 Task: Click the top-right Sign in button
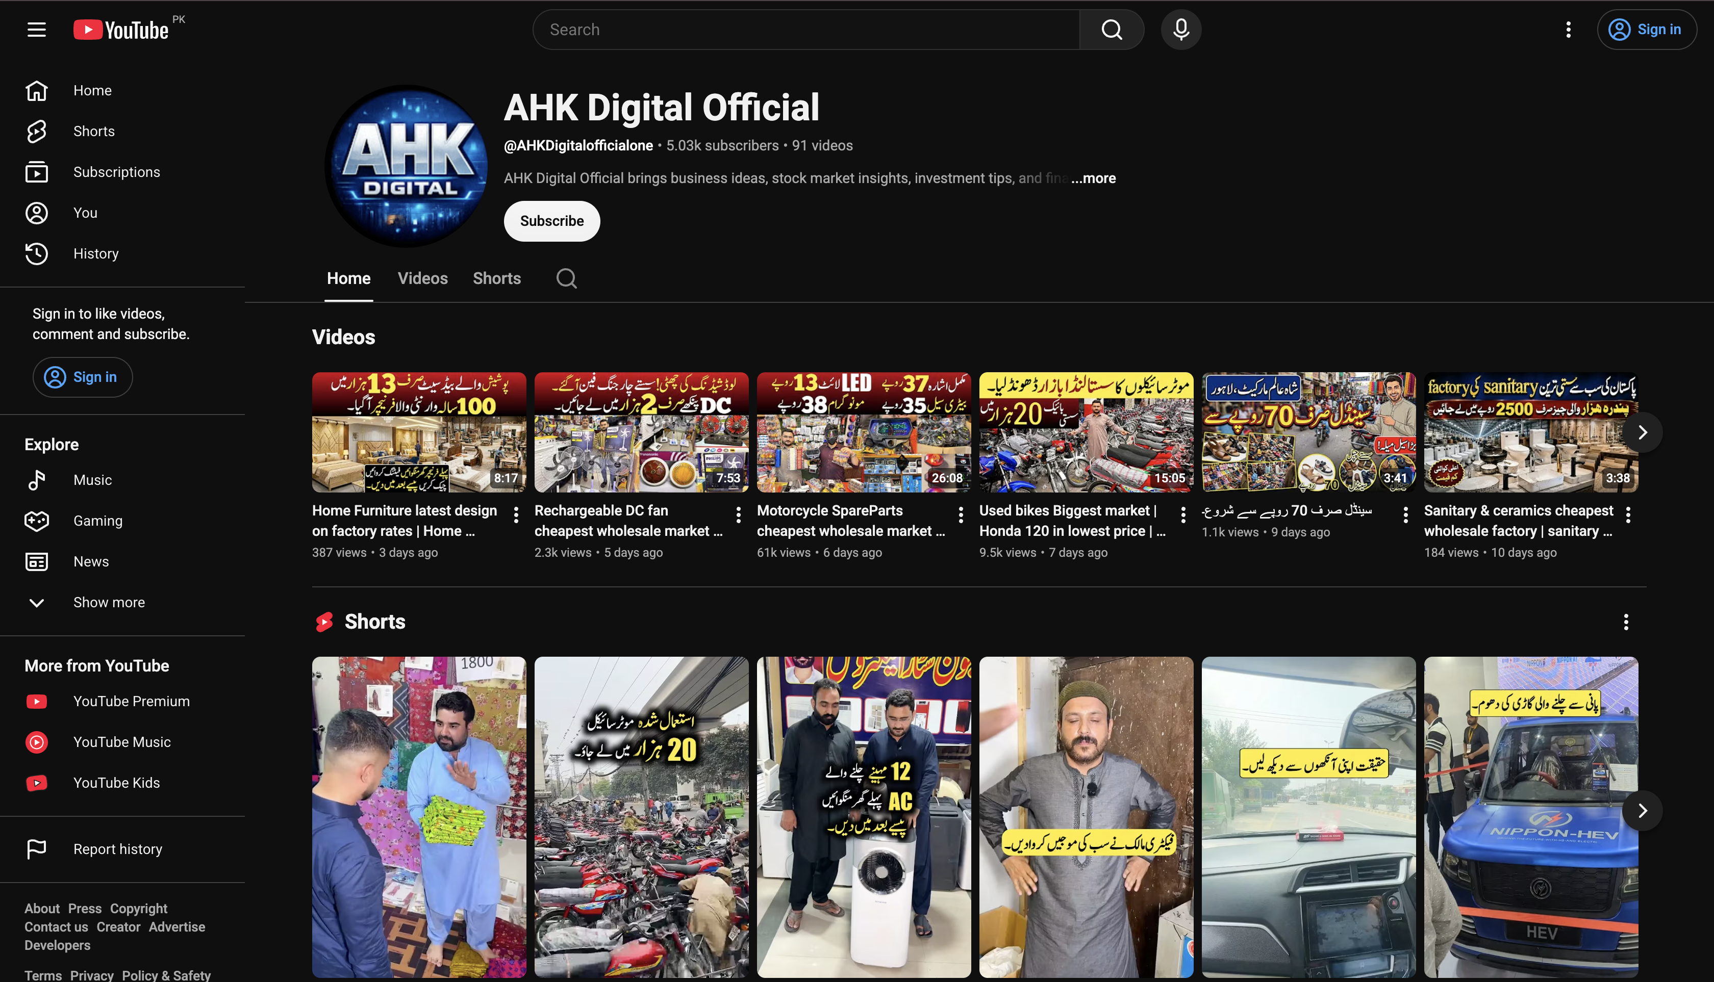pyautogui.click(x=1647, y=30)
